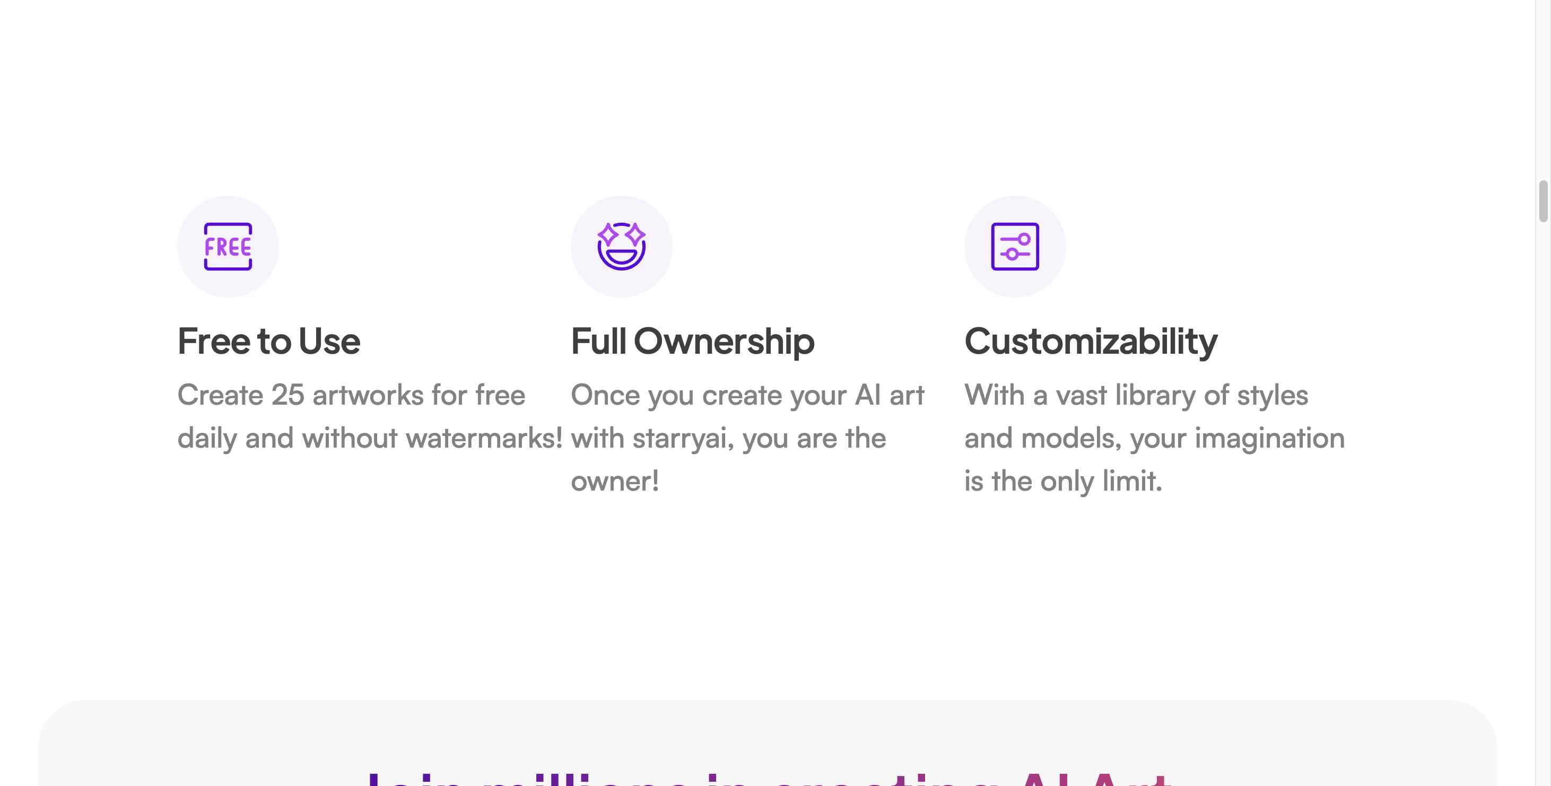The height and width of the screenshot is (786, 1551).
Task: Click the upper slider knob in the Customizability icon
Action: click(1024, 239)
